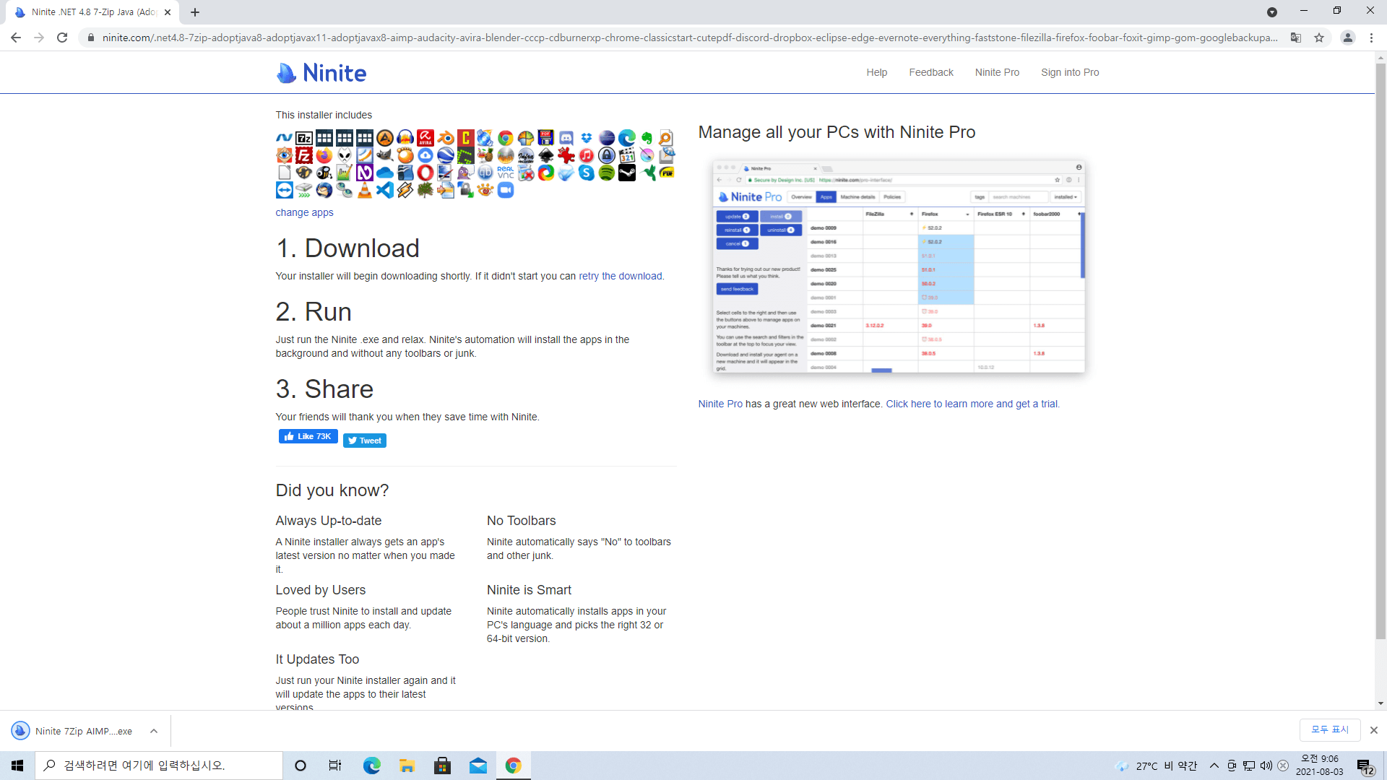Click the OneDrive cloud icon
Image resolution: width=1387 pixels, height=780 pixels.
(385, 173)
